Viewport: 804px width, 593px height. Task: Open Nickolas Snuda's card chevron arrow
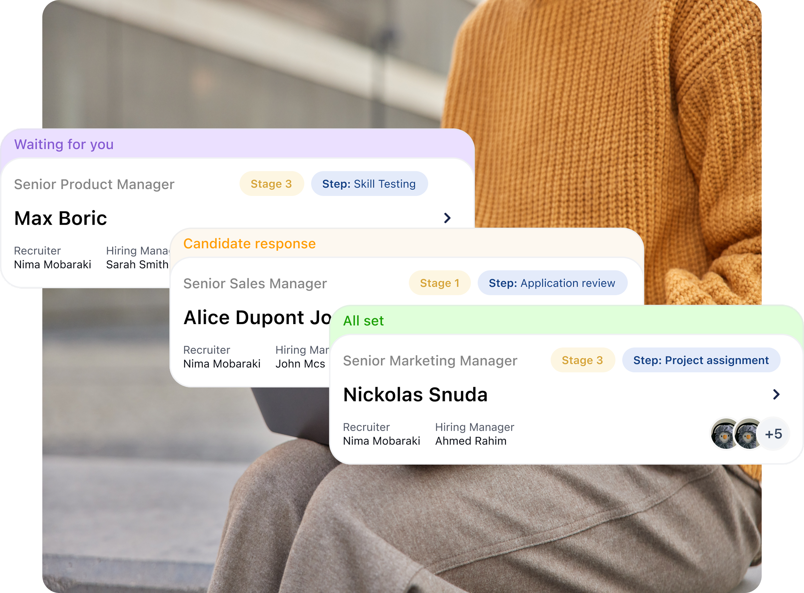[776, 394]
